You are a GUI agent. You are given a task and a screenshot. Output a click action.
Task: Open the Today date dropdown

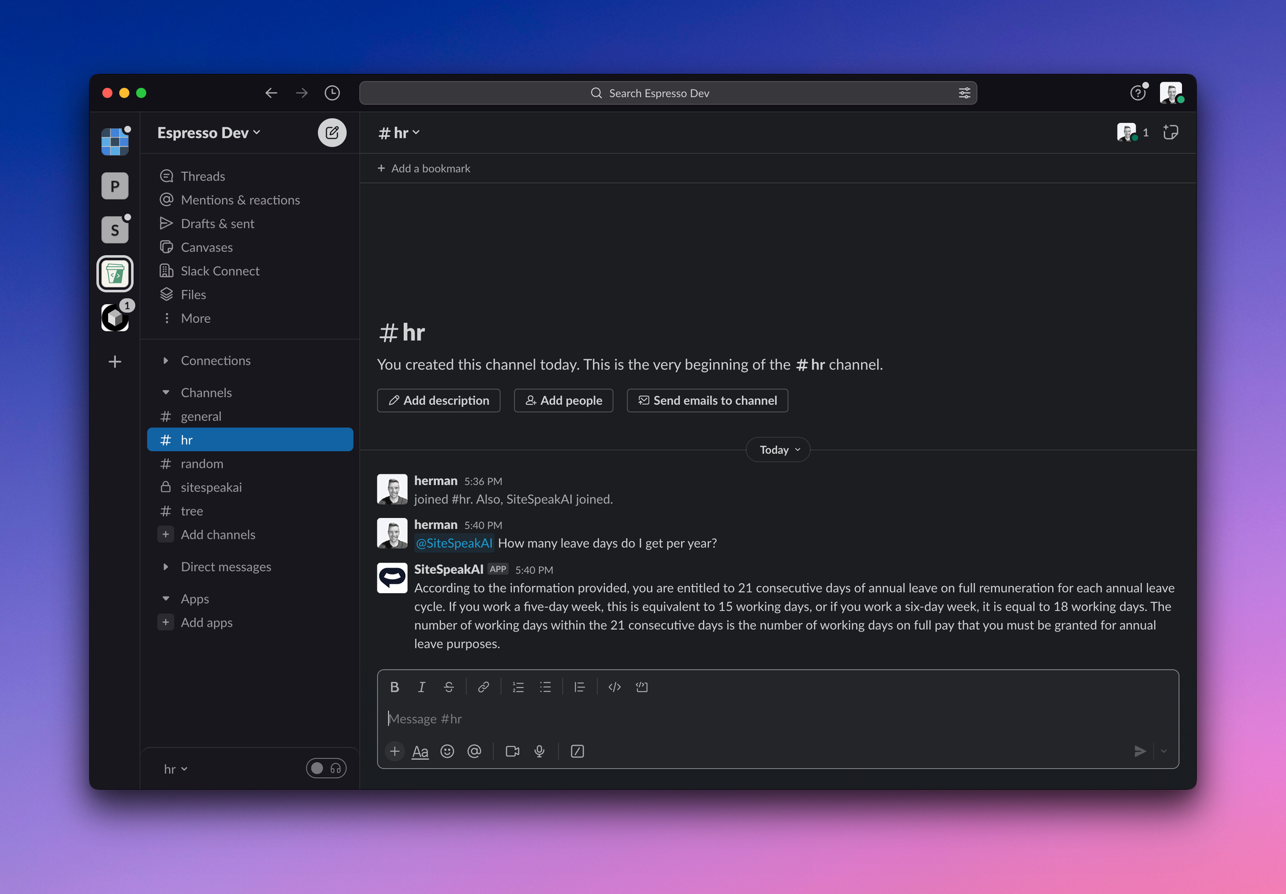(x=778, y=450)
